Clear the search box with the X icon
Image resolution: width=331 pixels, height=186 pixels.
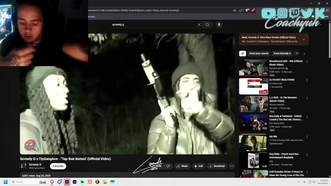pos(199,25)
